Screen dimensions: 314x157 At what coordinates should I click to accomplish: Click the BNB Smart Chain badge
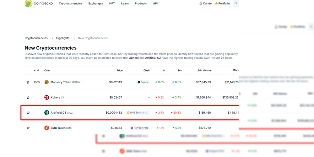point(138,113)
